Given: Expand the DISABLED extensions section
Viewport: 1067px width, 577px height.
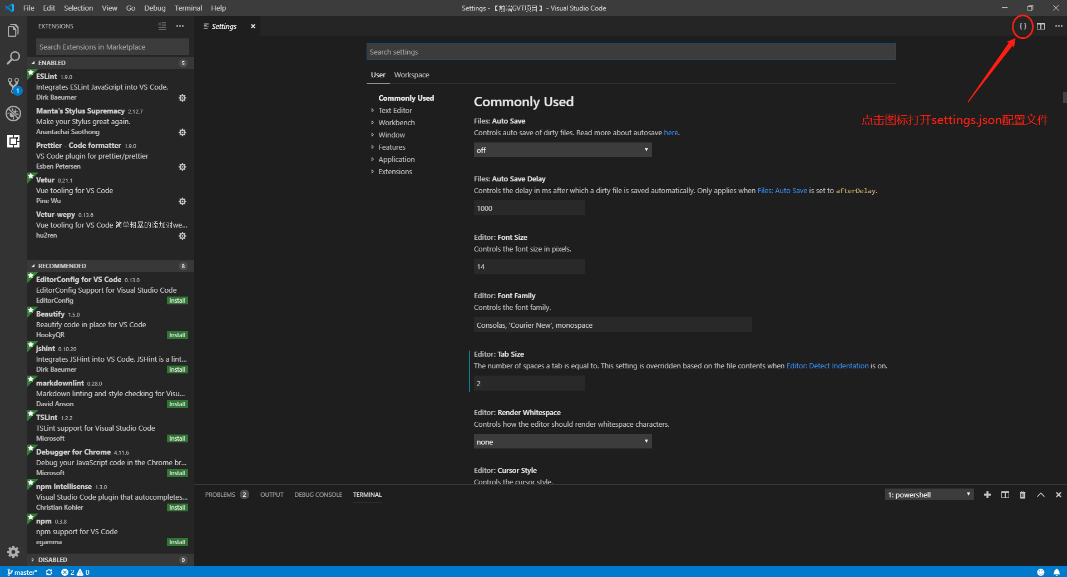Looking at the screenshot, I should coord(53,560).
